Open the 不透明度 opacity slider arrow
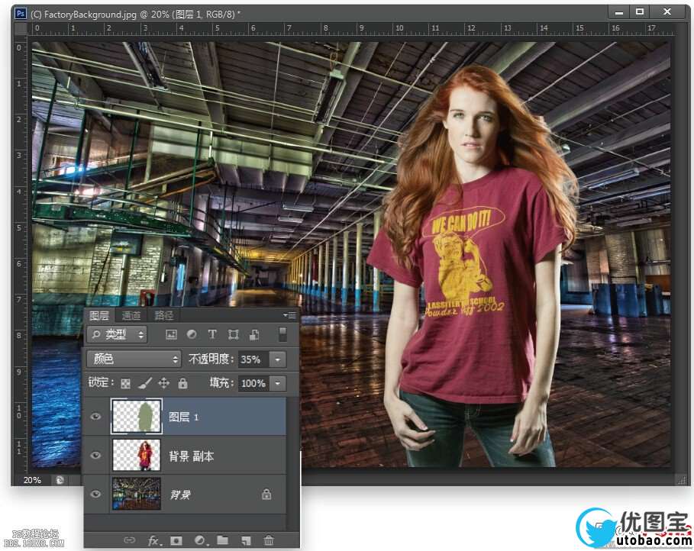The height and width of the screenshot is (551, 694). pyautogui.click(x=278, y=359)
